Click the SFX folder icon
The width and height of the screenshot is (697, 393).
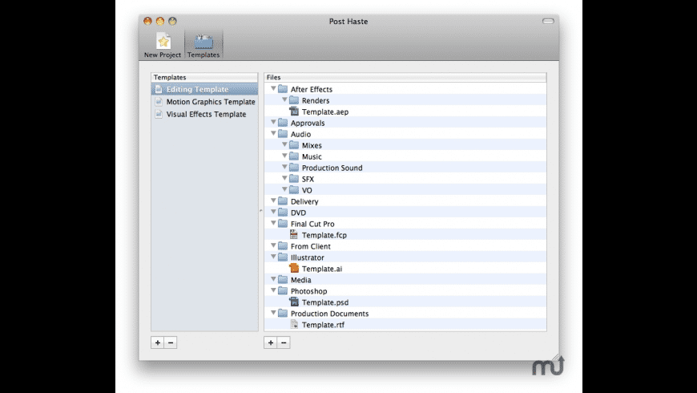tap(294, 179)
